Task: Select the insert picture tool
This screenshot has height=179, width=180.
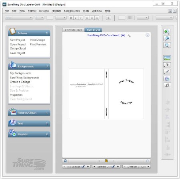Action: (x=167, y=58)
